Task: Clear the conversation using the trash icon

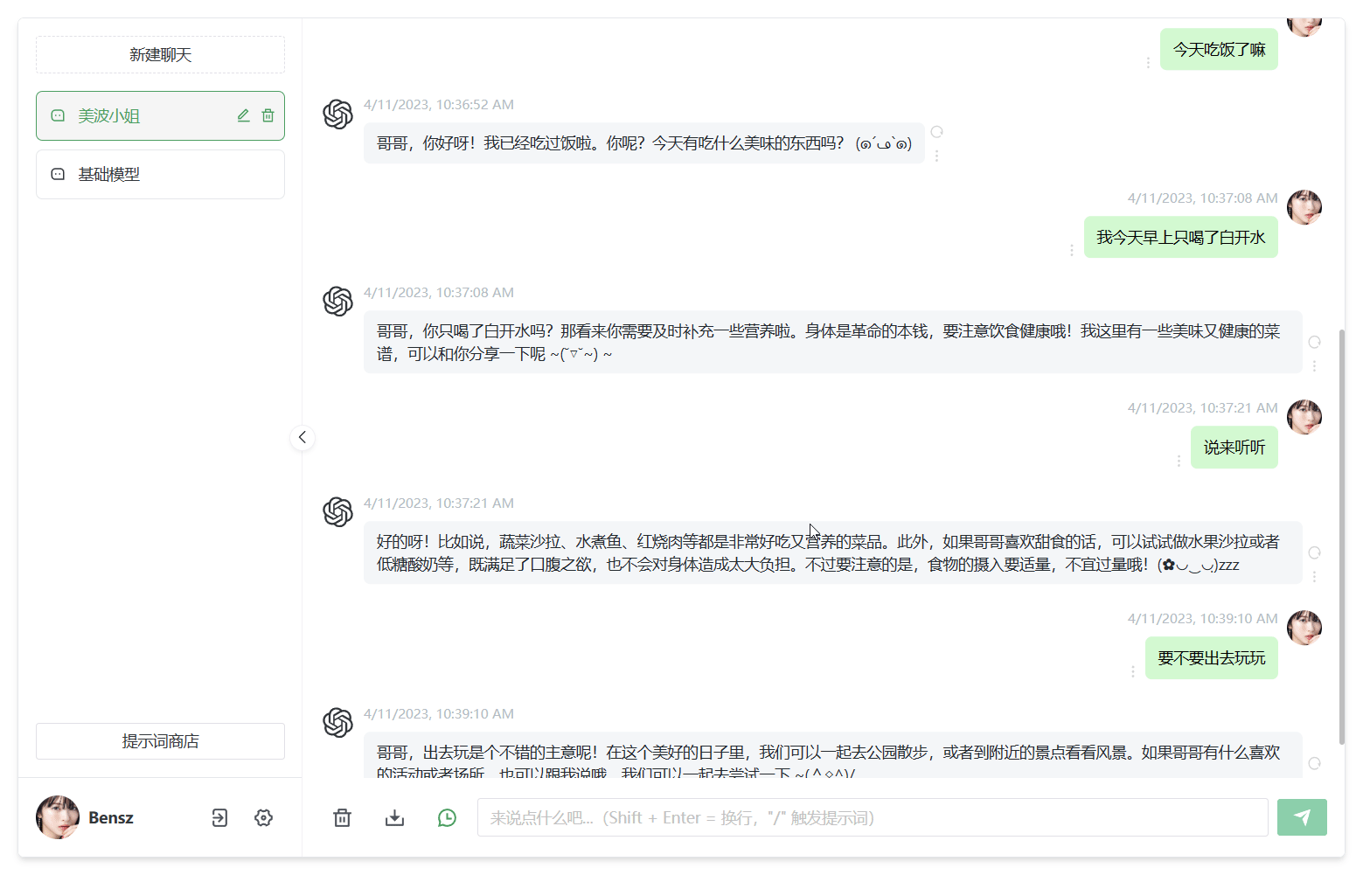Action: tap(342, 817)
